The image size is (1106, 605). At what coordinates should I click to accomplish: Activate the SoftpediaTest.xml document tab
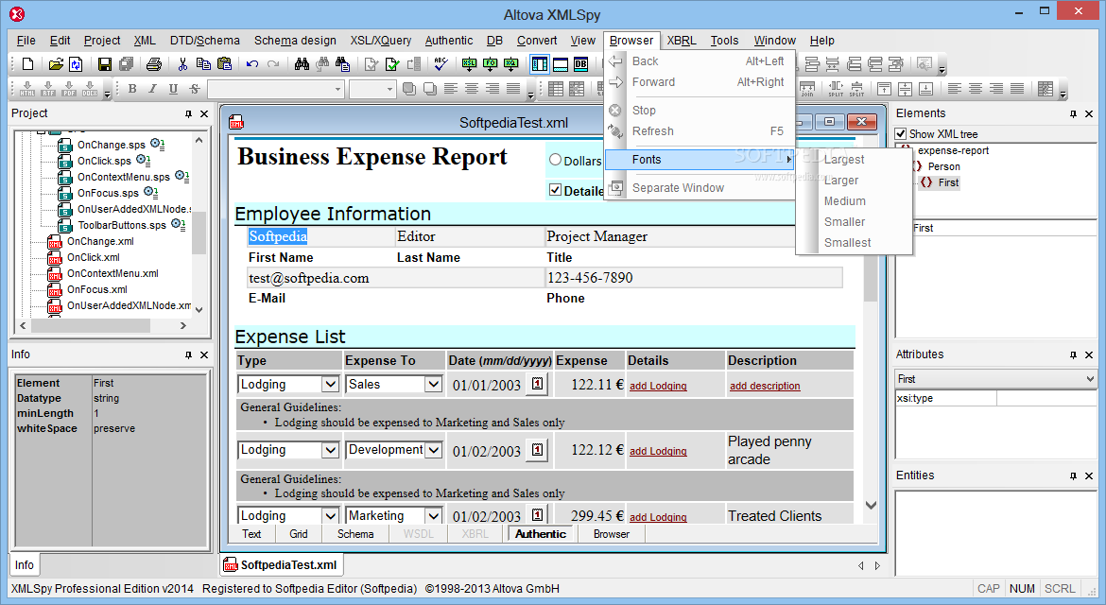click(x=282, y=564)
